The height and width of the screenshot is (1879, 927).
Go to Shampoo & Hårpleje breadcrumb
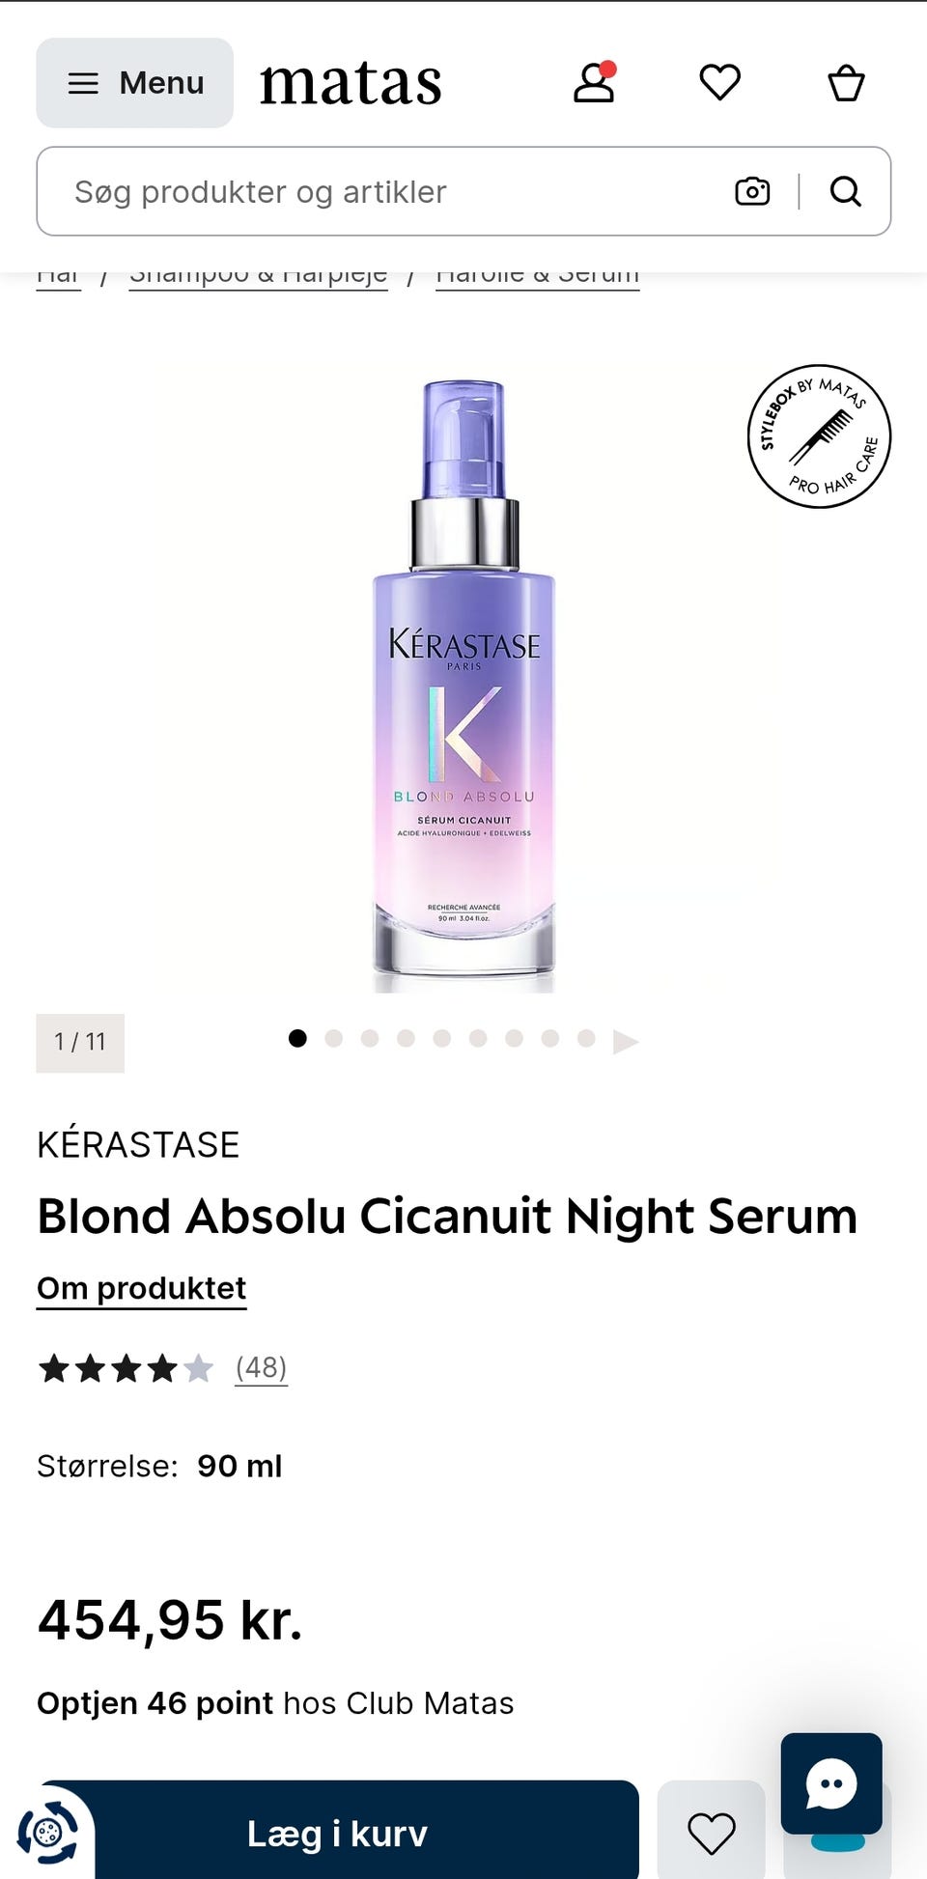[x=259, y=275]
